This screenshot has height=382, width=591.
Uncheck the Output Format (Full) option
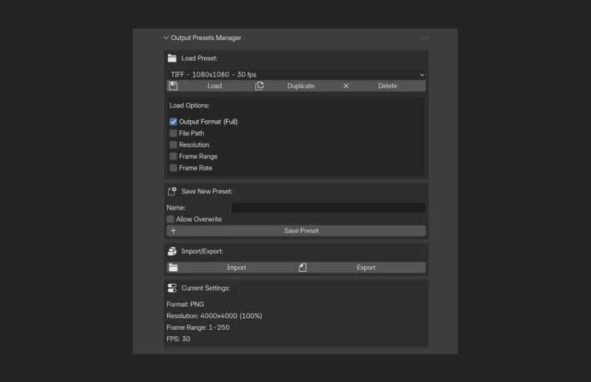(173, 122)
